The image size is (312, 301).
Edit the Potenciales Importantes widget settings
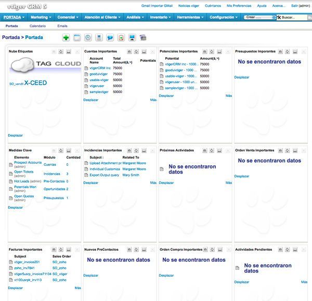click(204, 51)
